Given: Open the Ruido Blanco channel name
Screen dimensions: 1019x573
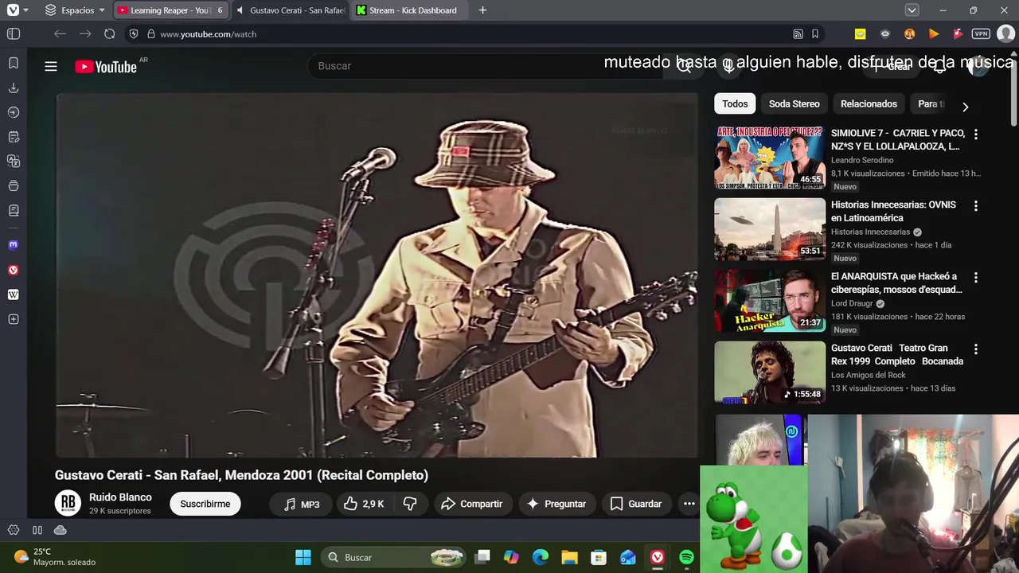Looking at the screenshot, I should click(120, 497).
